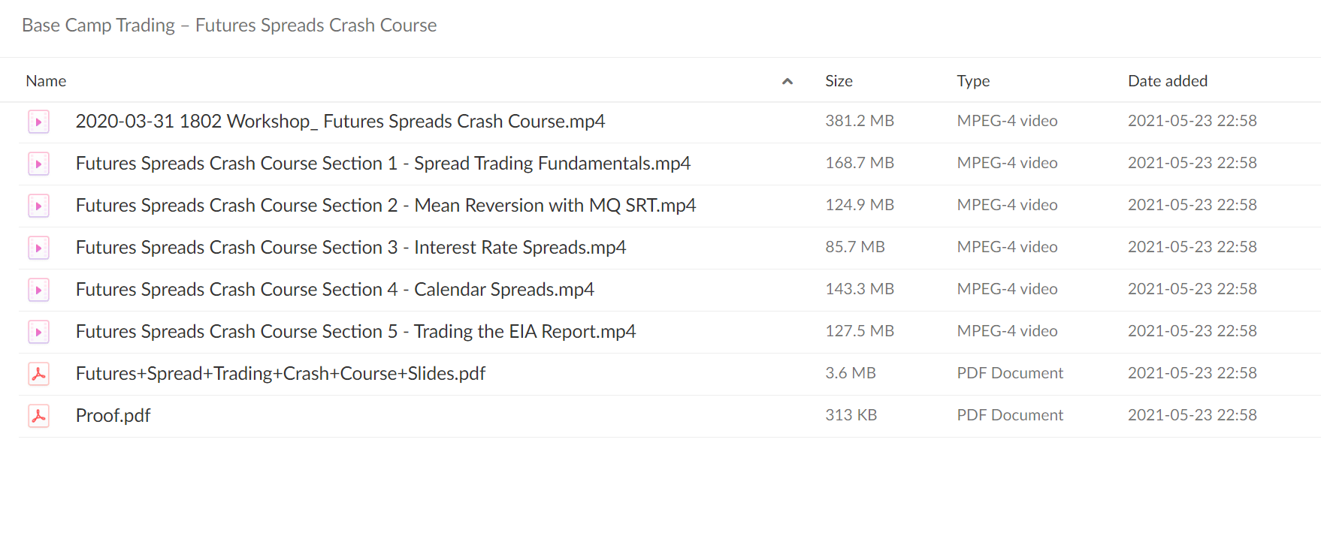Viewport: 1321px width, 560px height.
Task: Click video icon beside Section 5 EIA Report
Action: point(38,332)
